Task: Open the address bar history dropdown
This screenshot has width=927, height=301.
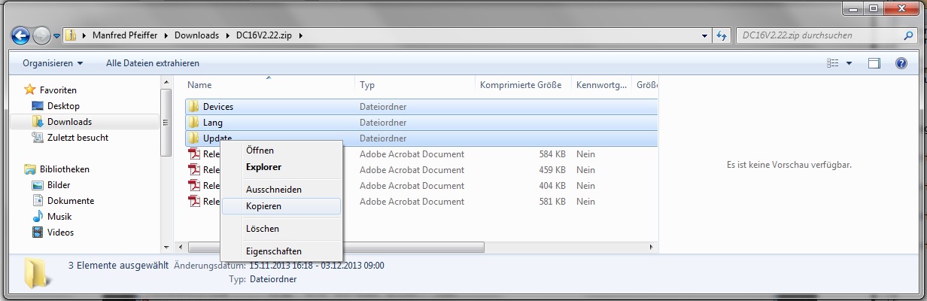Action: point(704,35)
